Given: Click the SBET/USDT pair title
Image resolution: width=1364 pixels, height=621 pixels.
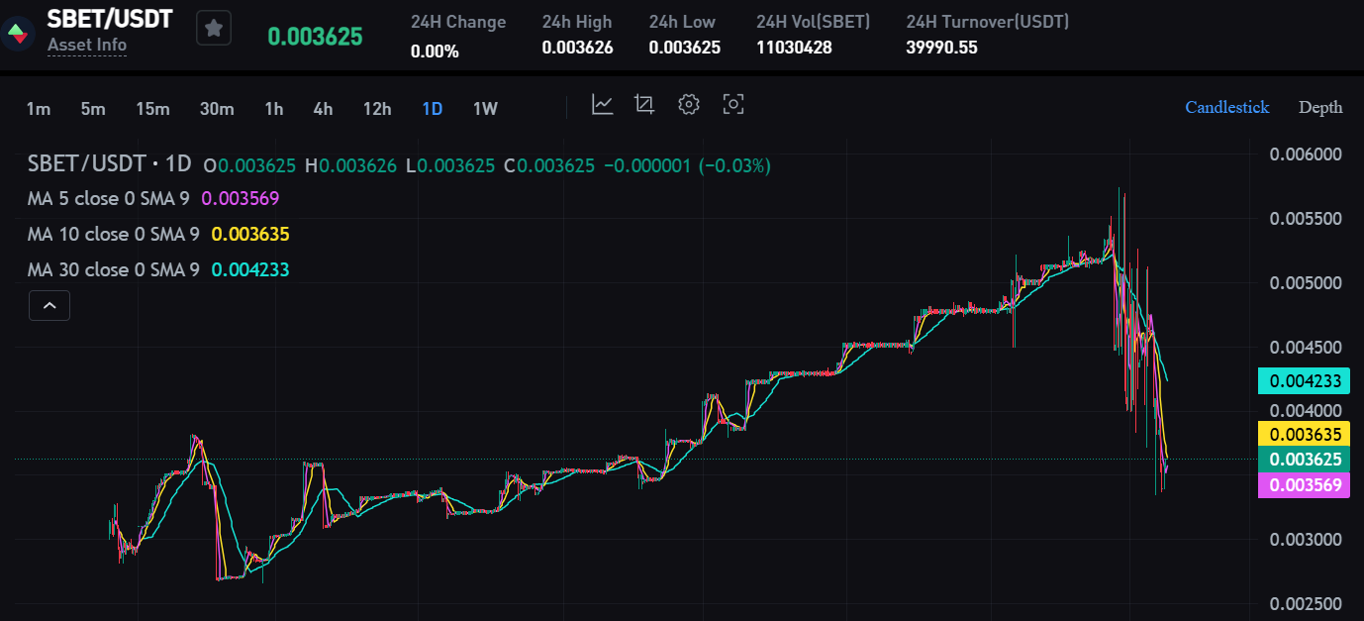Looking at the screenshot, I should click(x=110, y=18).
